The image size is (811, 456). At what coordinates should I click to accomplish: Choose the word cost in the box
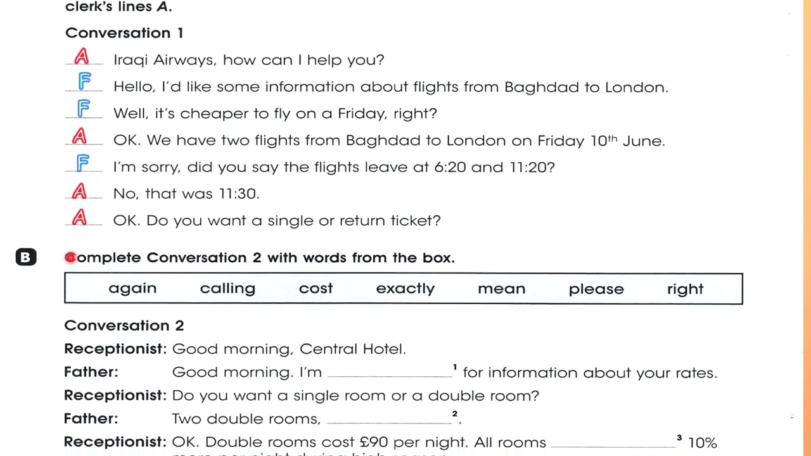coord(316,289)
